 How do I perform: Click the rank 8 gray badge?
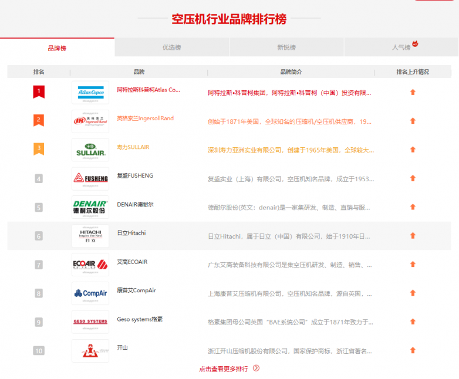pyautogui.click(x=39, y=293)
